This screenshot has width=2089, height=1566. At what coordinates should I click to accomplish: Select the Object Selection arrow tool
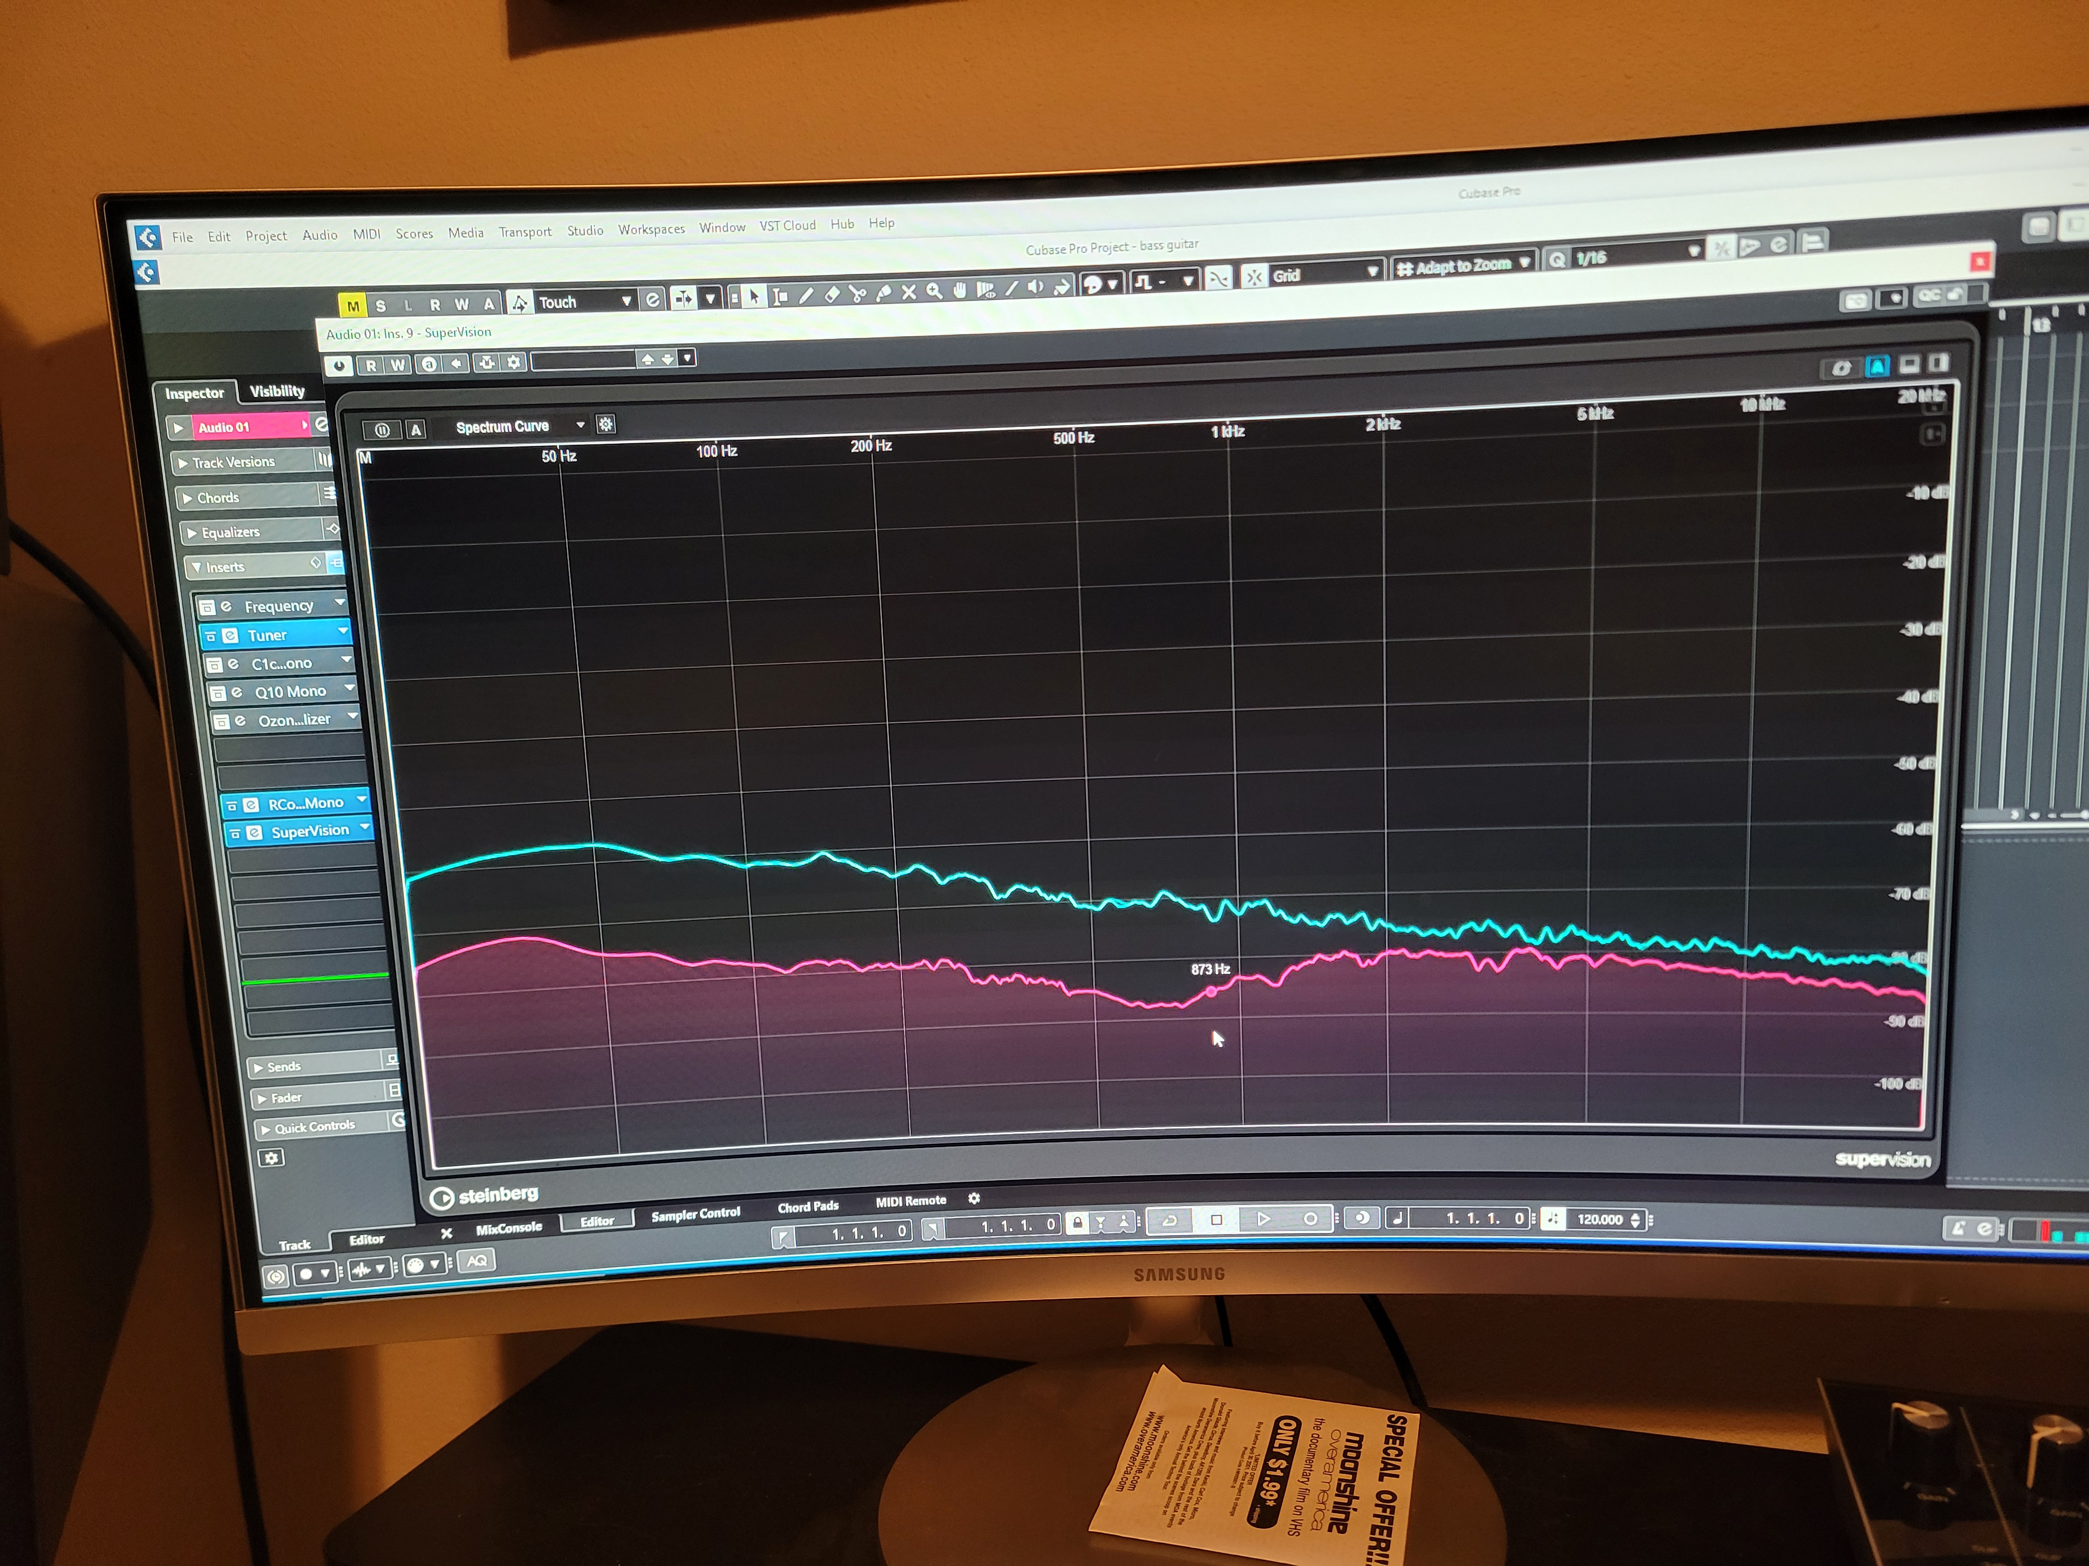coord(754,297)
